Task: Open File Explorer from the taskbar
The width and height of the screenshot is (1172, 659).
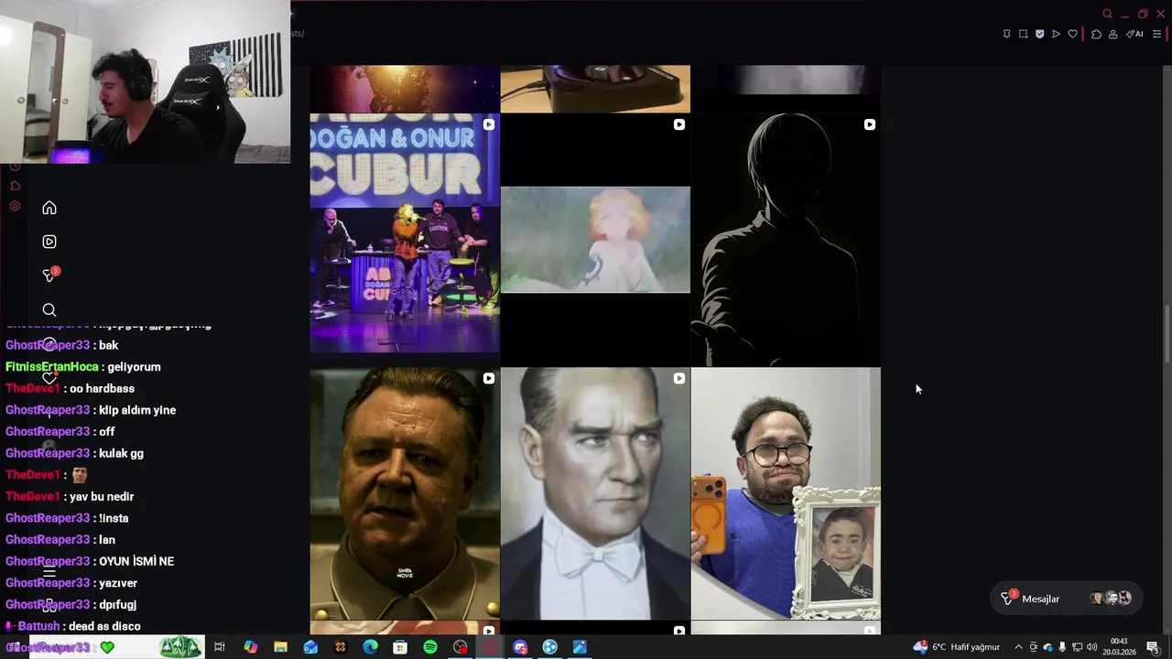Action: point(280,647)
